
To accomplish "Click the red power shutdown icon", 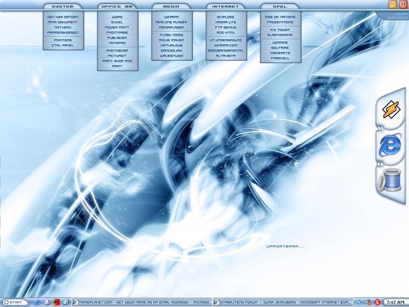I will click(403, 4).
